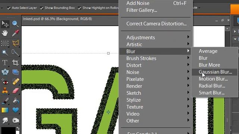
Task: Select the Magnetic Lasso tool
Action: coord(15,43)
